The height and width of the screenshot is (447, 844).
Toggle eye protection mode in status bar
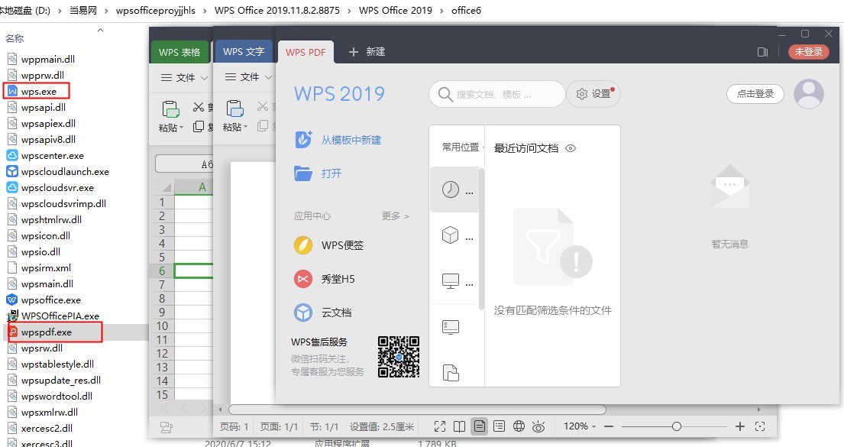tap(539, 426)
